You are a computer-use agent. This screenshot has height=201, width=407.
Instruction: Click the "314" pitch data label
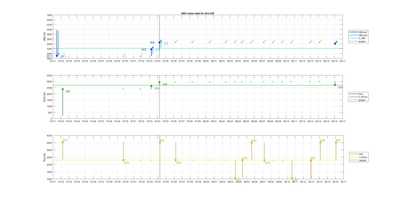[x=157, y=88]
